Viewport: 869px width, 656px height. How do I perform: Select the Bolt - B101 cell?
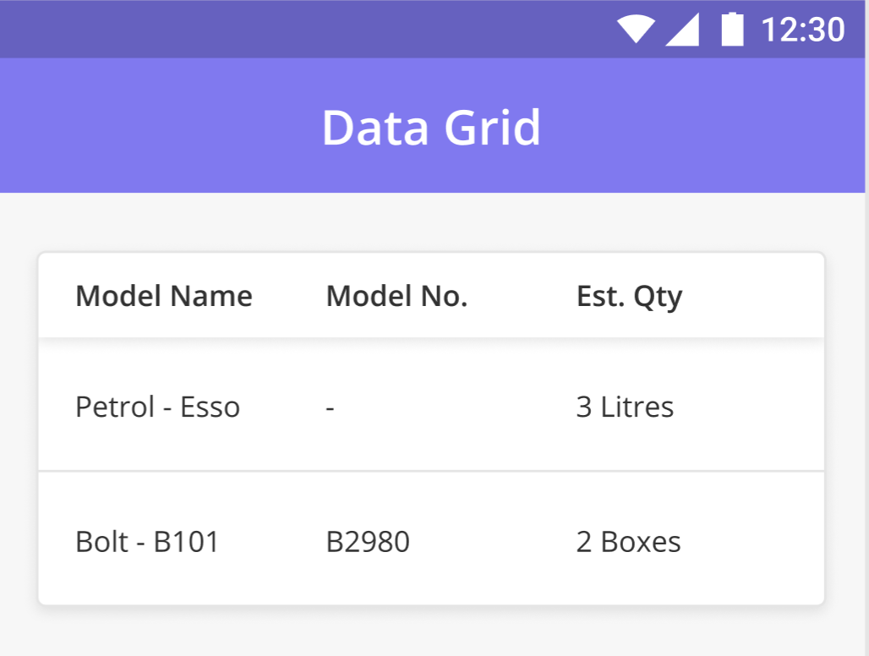pos(147,542)
